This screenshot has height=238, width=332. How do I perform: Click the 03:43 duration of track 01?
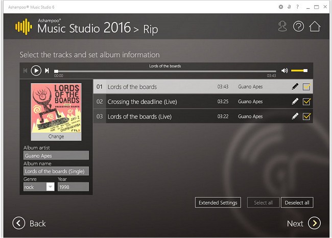(223, 87)
